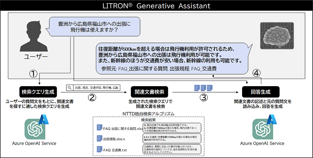The height and width of the screenshot is (158, 313).
Task: Click the Azure OpenAI Service label under 回答生成
Action: coord(262,143)
